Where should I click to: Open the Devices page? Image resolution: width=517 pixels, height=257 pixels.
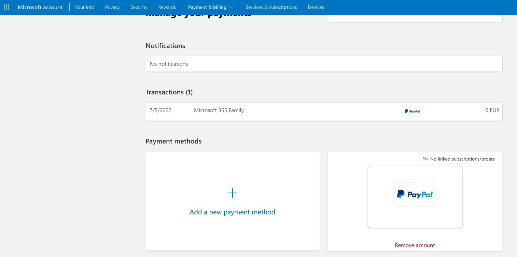pos(316,7)
